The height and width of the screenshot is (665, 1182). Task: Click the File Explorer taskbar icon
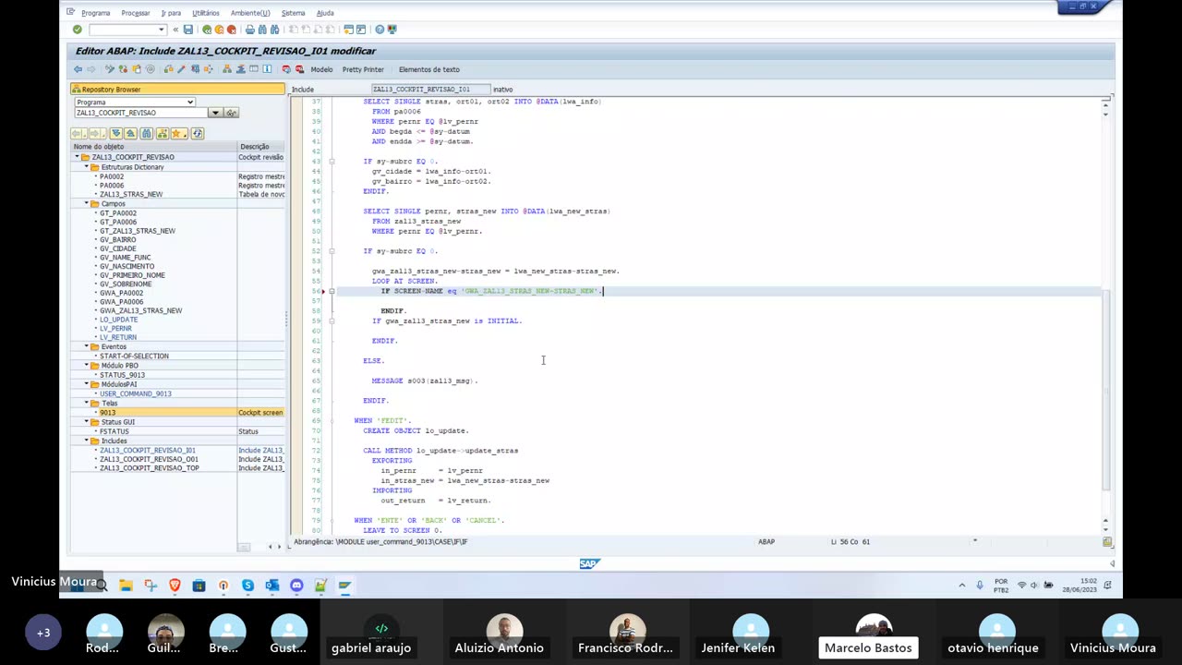tap(126, 586)
